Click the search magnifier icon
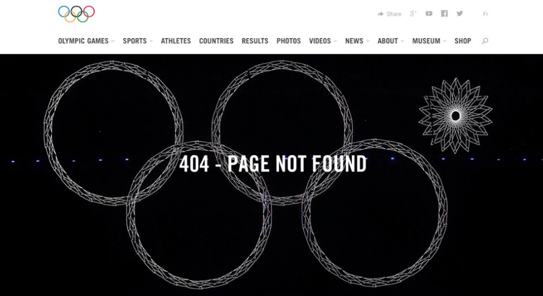Viewport: 543px width, 296px height. 485,41
